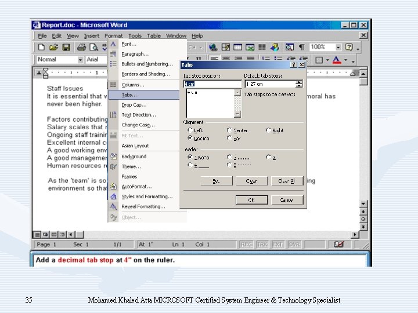Image resolution: width=418 pixels, height=313 pixels.
Task: Click the tab stop list scroll-down arrow
Action: (237, 114)
